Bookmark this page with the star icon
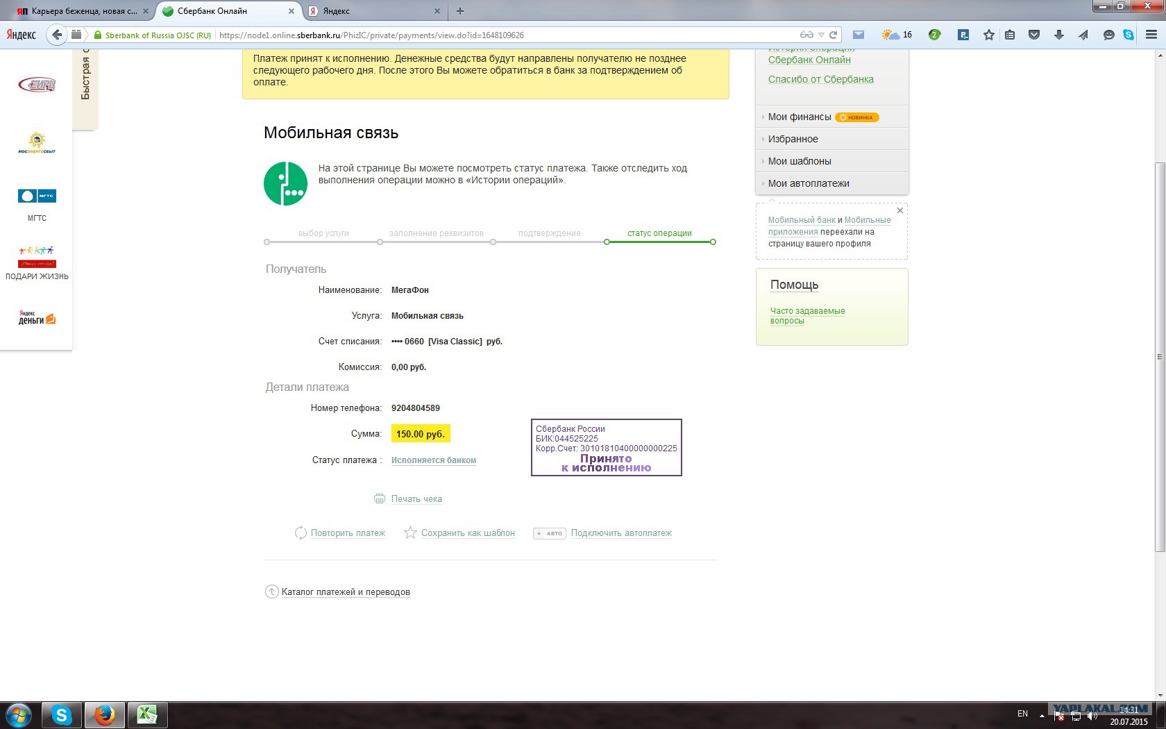This screenshot has height=729, width=1166. point(989,35)
